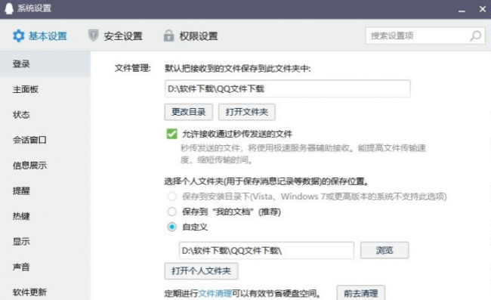Viewport: 491px width, 300px height.
Task: Click the gear icon beside 基本设置
Action: [18, 36]
